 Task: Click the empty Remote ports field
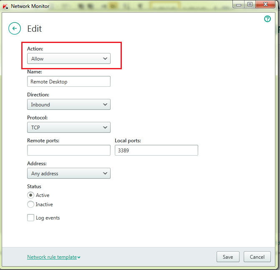69,150
